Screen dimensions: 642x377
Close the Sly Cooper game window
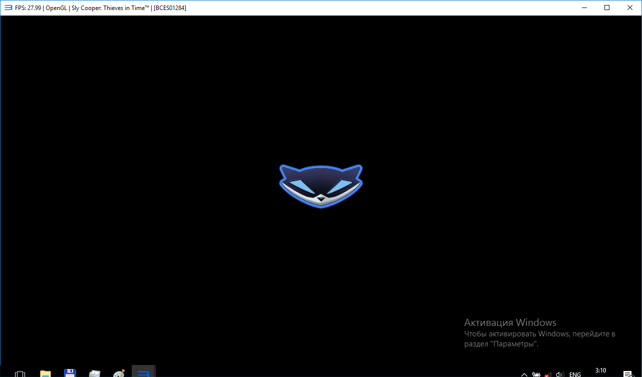tap(630, 8)
